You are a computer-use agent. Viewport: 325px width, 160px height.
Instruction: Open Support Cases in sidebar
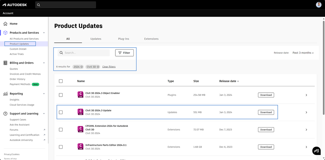click(18, 120)
